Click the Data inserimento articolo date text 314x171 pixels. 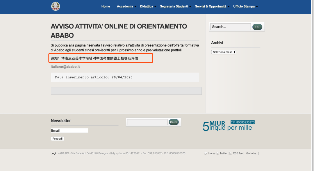(94, 77)
